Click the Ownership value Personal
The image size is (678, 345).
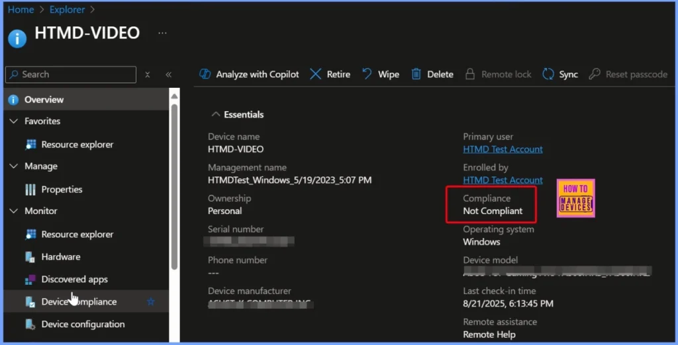click(x=225, y=211)
